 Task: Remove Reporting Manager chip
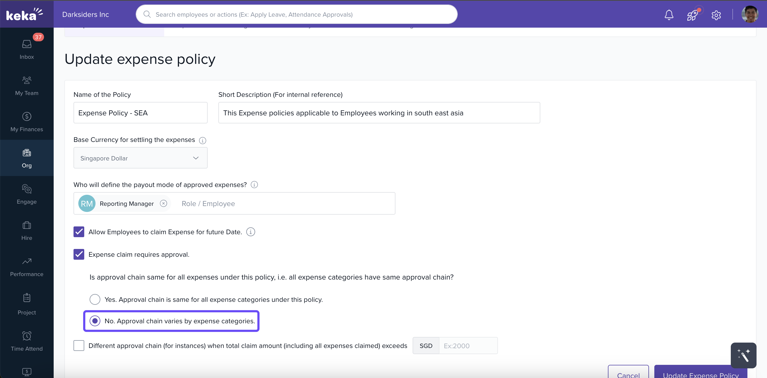[163, 203]
